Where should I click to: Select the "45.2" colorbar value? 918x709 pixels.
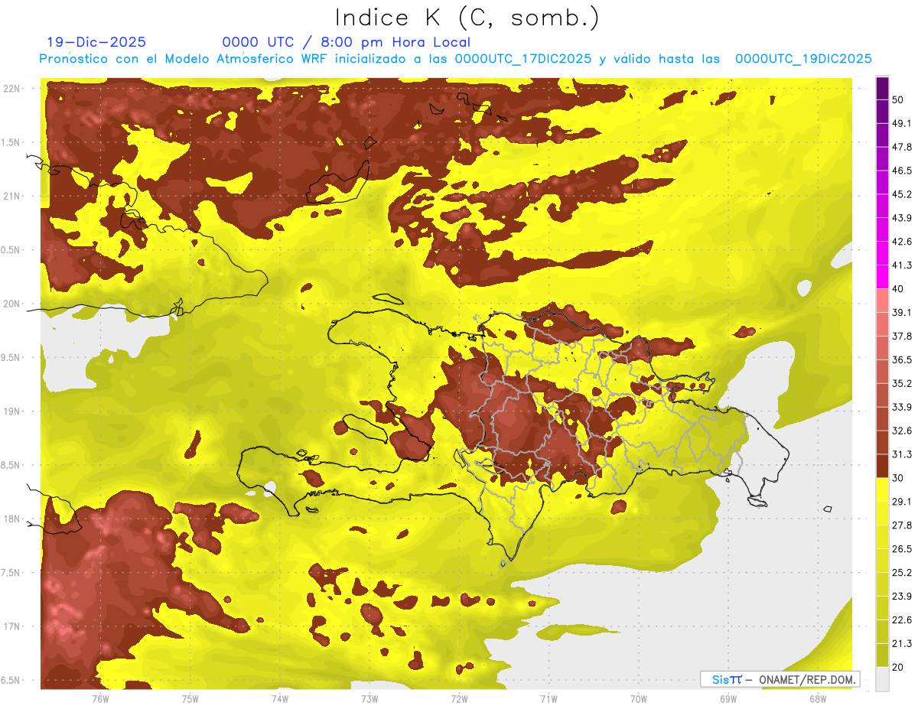pyautogui.click(x=902, y=194)
